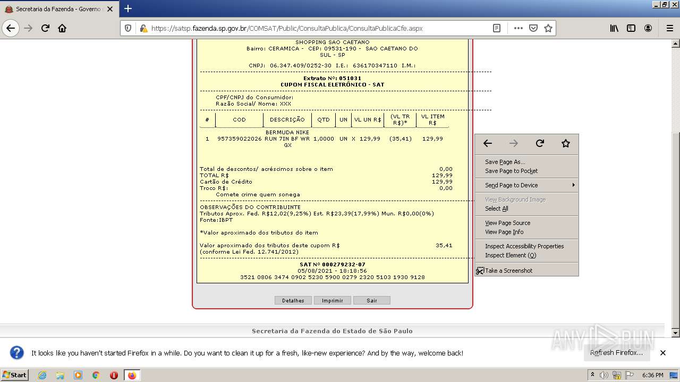Expand Send Page to Device submenu
680x382 pixels.
click(x=526, y=185)
